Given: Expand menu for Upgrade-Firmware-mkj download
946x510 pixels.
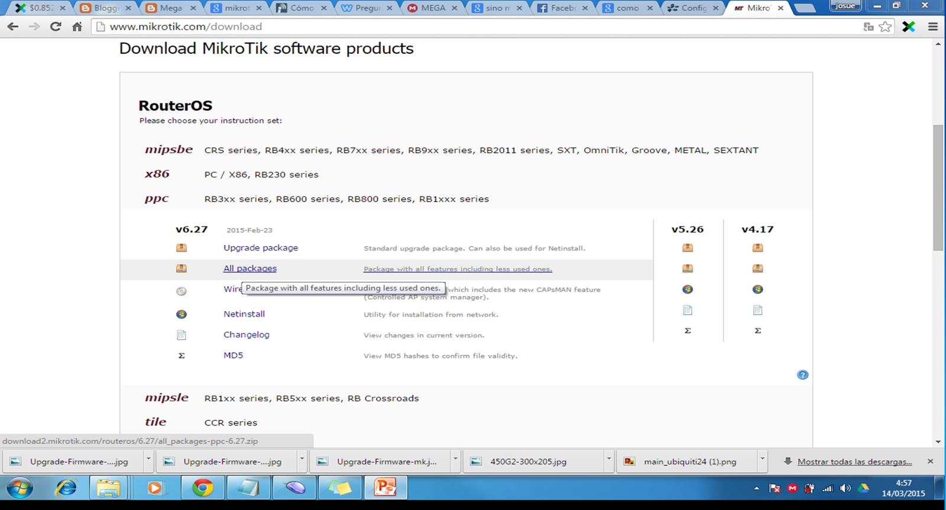Looking at the screenshot, I should (x=455, y=459).
